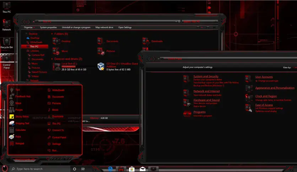Expand the address bar history dropdown in This PC
The image size is (297, 172).
[176, 21]
